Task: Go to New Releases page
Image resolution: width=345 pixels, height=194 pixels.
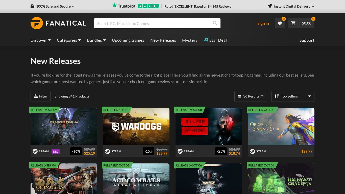Action: point(163,40)
